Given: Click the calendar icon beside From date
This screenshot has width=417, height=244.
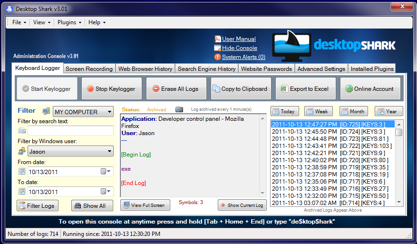Looking at the screenshot, I should tap(22, 171).
